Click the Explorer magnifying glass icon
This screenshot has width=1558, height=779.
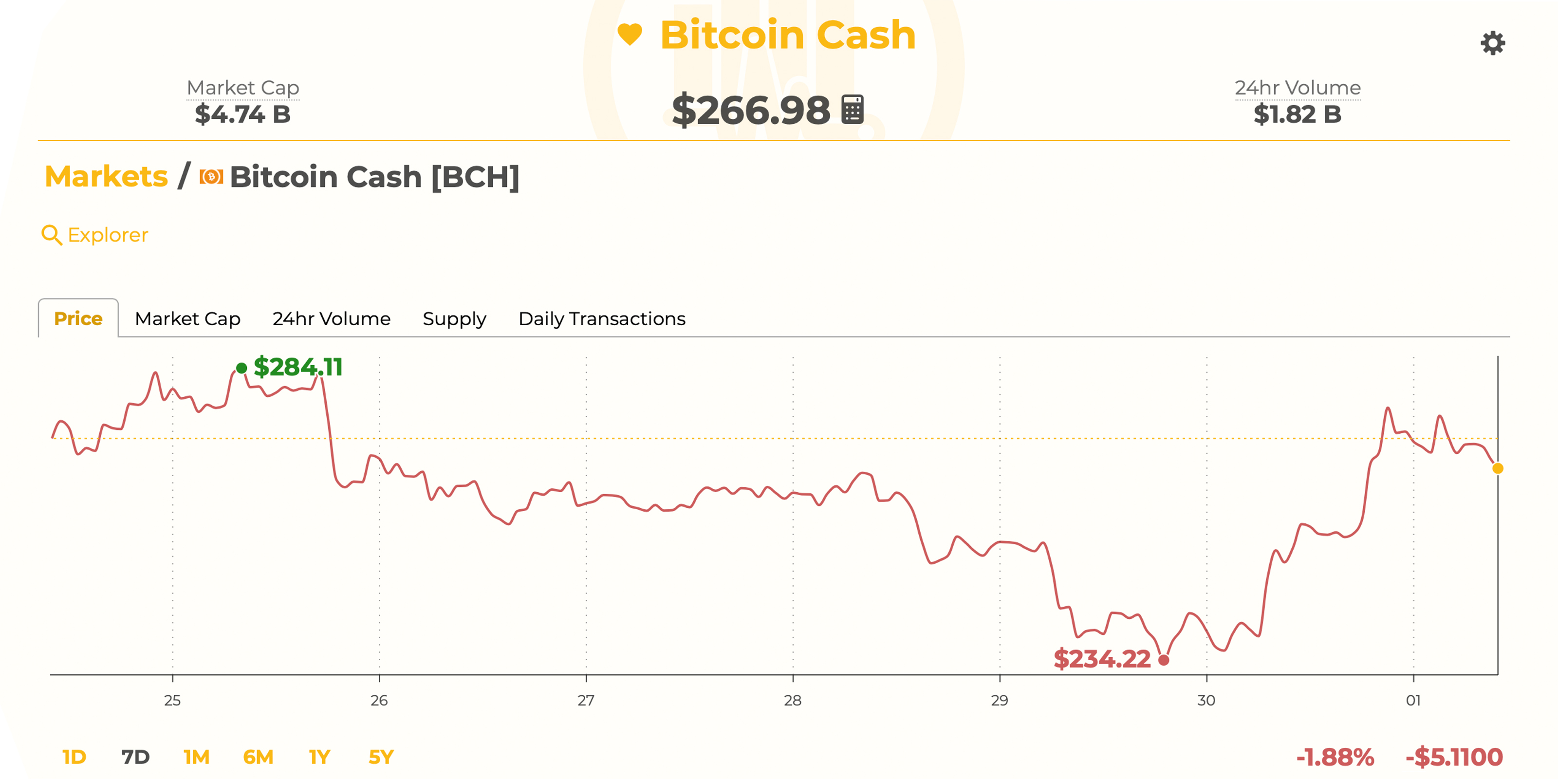click(52, 235)
